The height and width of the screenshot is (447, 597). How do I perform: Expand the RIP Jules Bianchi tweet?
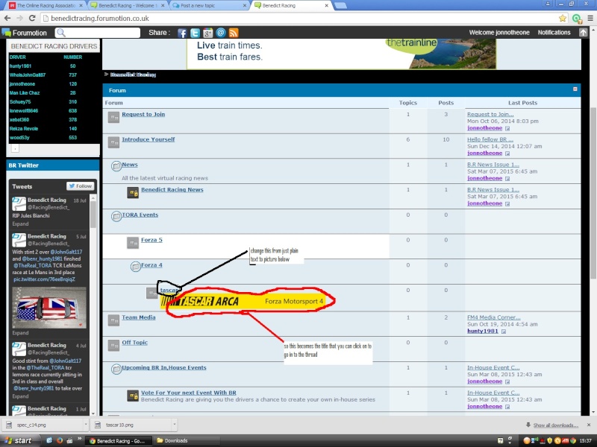click(x=20, y=224)
